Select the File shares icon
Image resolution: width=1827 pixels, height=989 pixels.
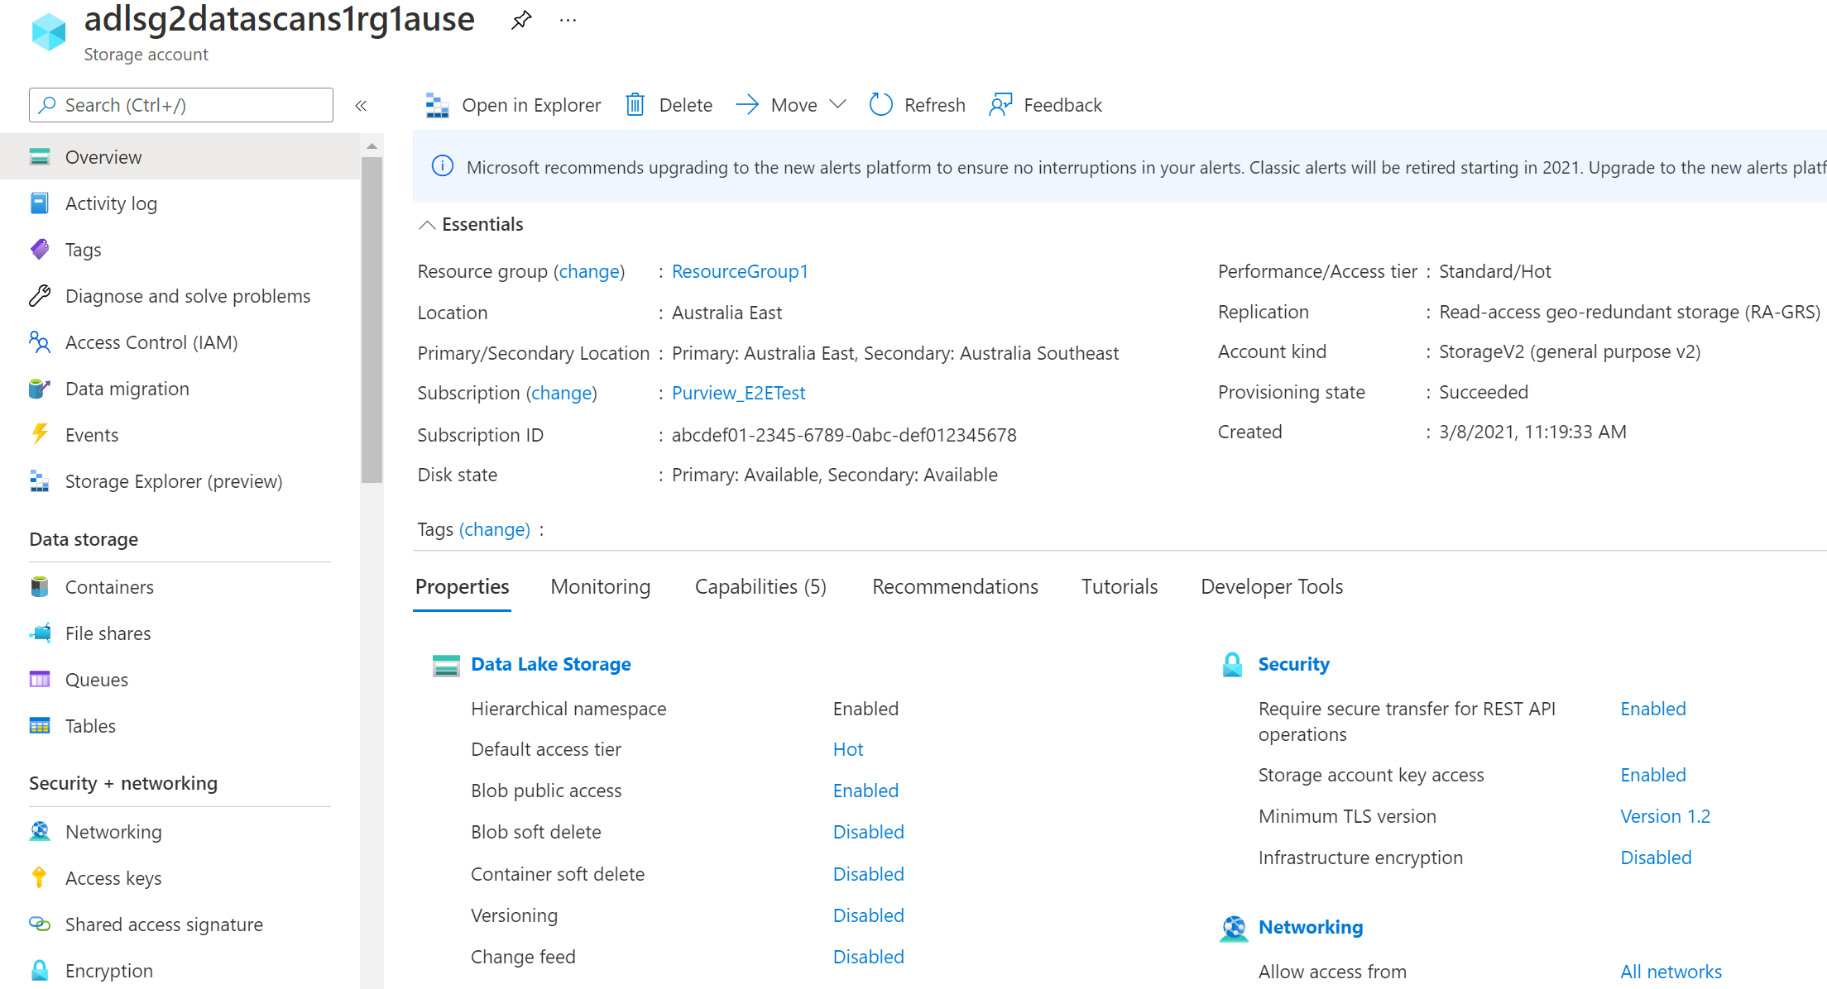click(39, 632)
